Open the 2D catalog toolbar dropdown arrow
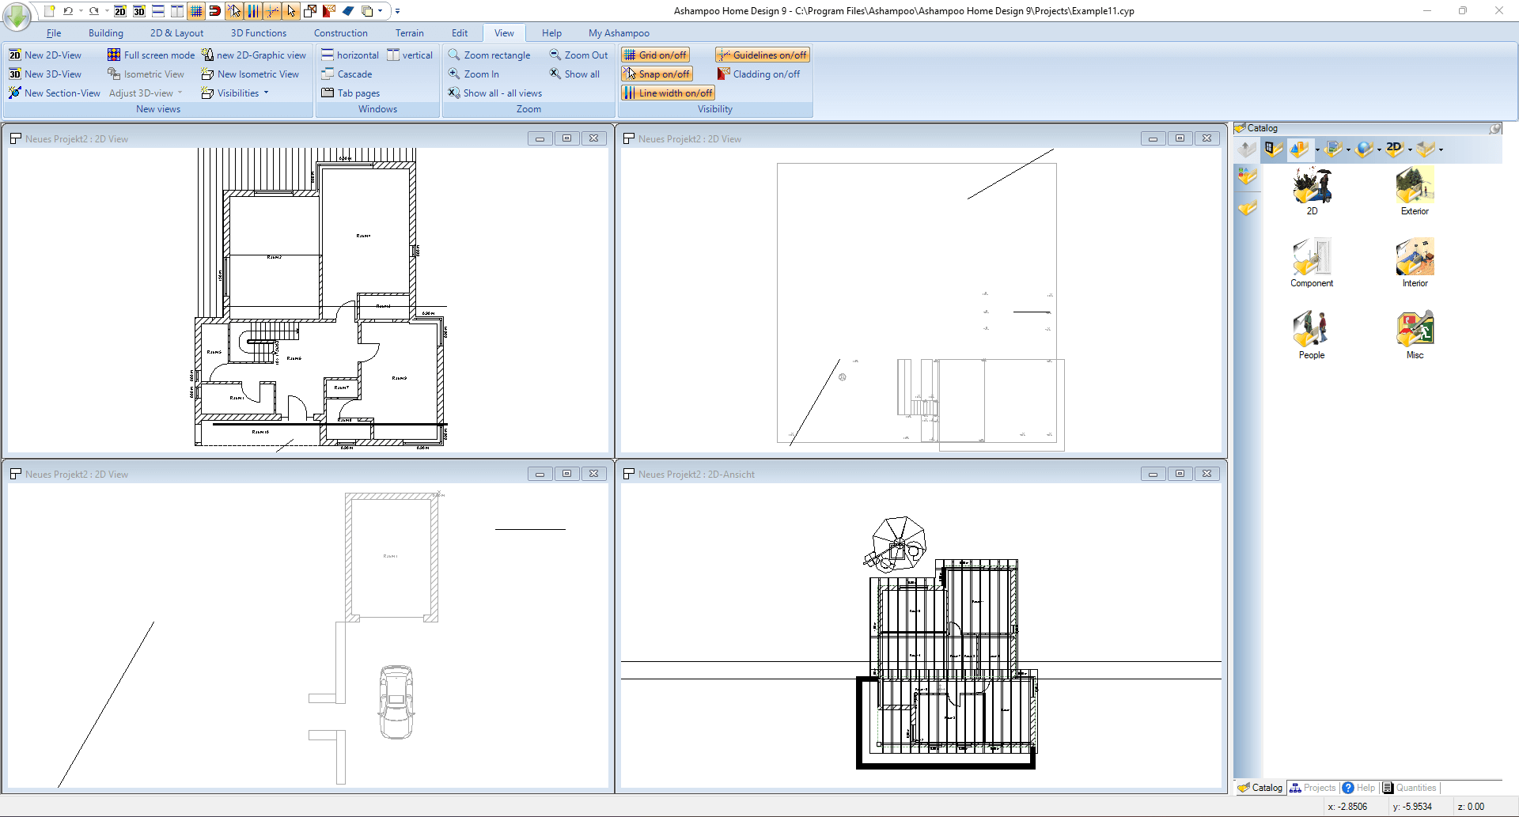The width and height of the screenshot is (1519, 817). tap(1410, 149)
